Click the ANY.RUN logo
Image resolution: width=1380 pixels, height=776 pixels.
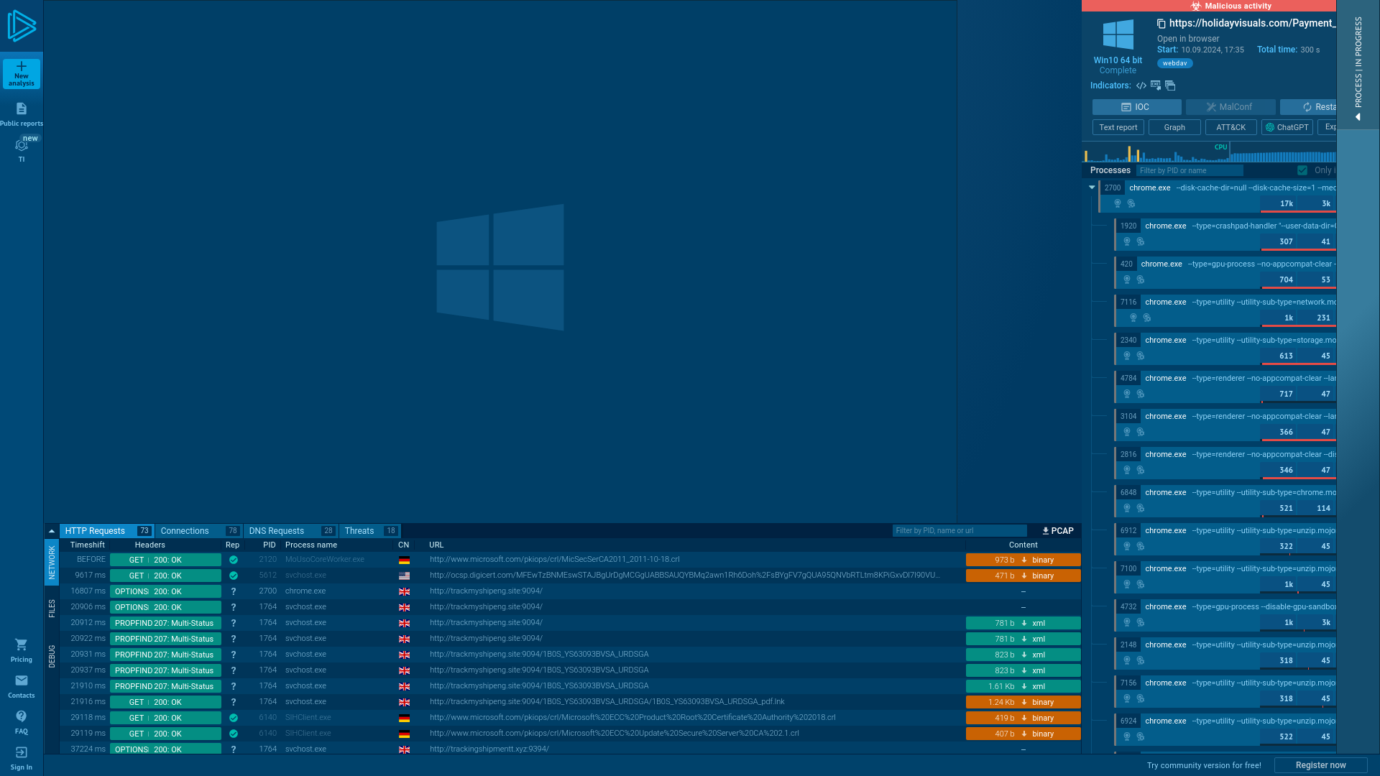(x=22, y=26)
